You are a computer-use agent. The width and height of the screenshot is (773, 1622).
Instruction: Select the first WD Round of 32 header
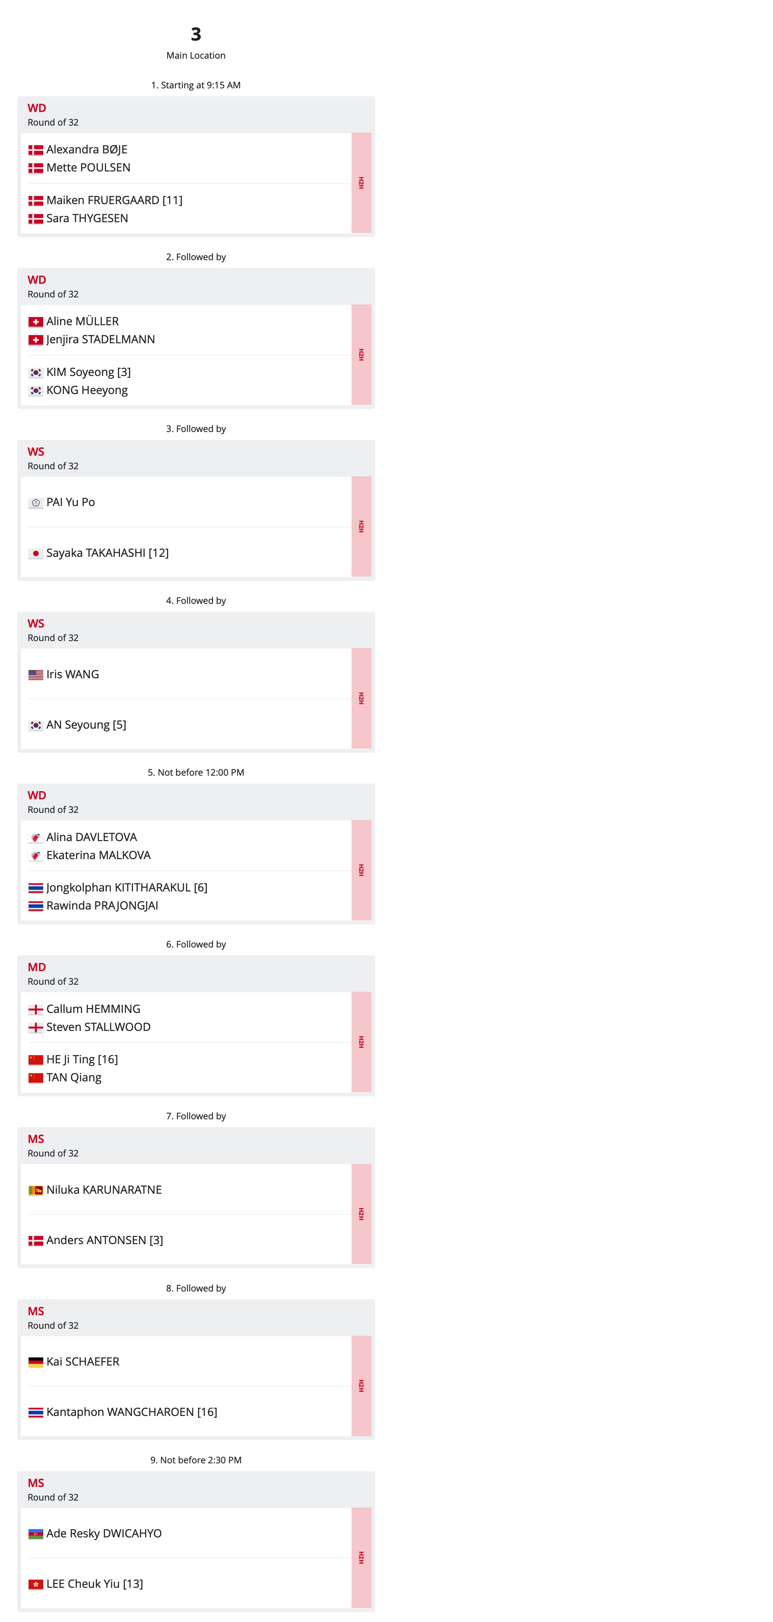tap(196, 115)
